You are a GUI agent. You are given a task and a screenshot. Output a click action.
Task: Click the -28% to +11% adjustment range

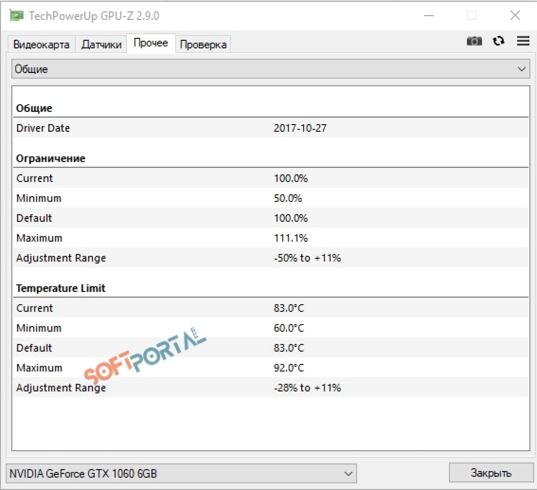coord(308,388)
